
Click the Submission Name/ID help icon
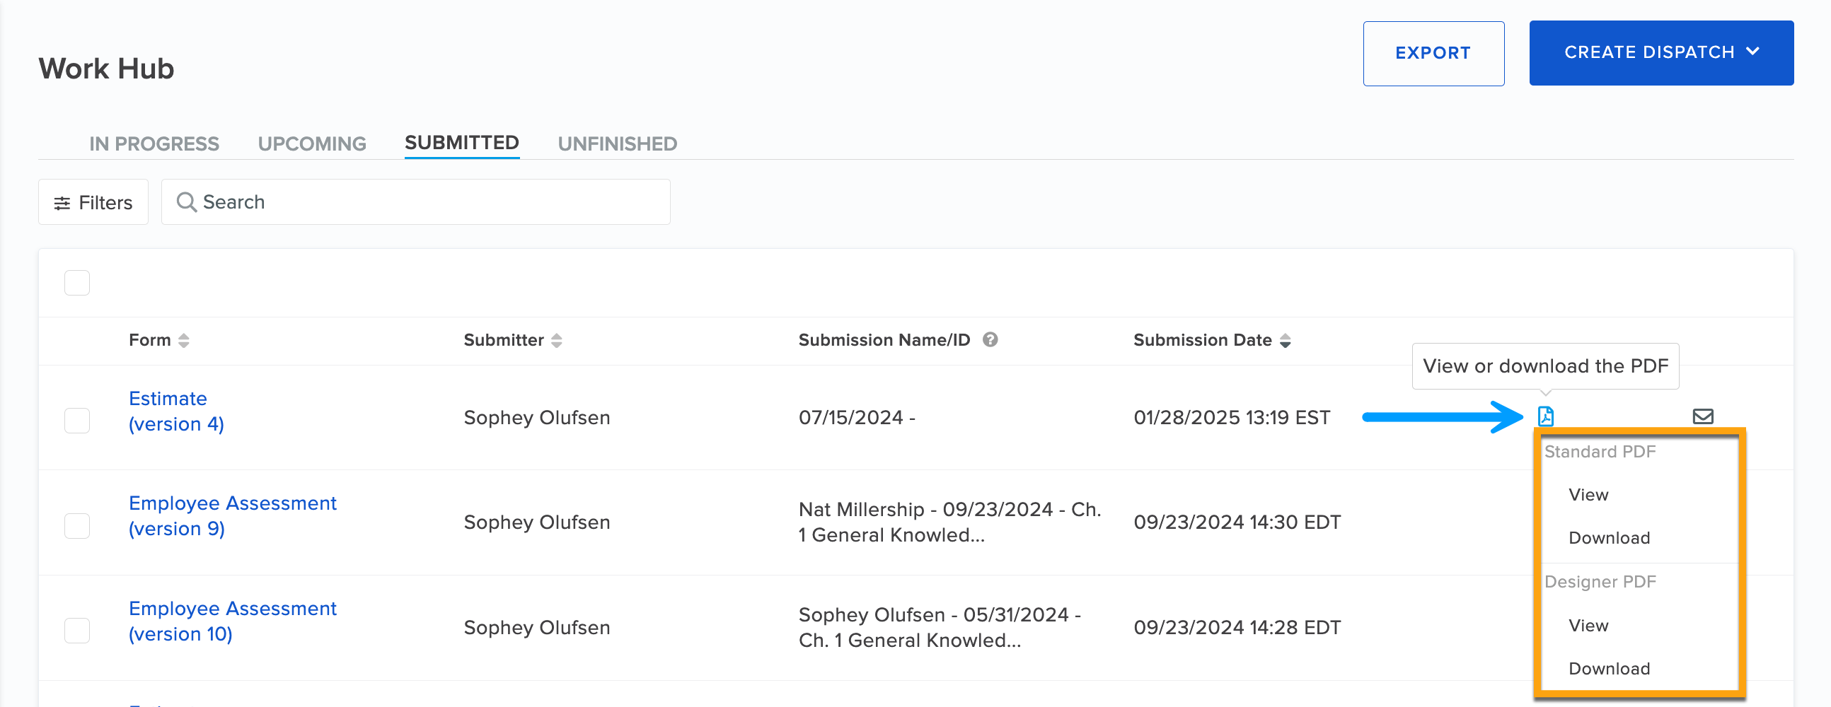point(990,339)
